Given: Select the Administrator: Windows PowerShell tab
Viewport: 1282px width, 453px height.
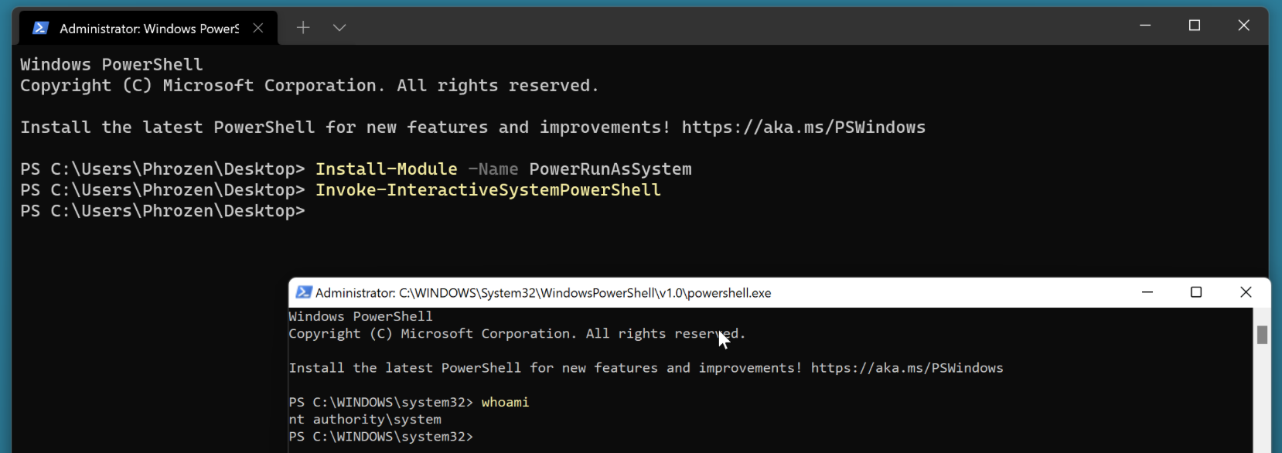Looking at the screenshot, I should coord(148,28).
